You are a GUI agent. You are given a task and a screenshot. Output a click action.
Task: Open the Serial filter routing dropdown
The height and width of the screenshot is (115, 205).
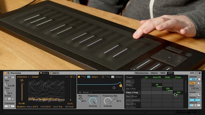pyautogui.click(x=87, y=92)
